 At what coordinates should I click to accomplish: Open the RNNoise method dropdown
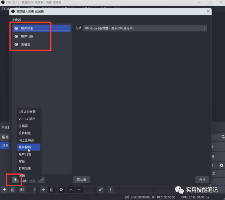(145, 28)
